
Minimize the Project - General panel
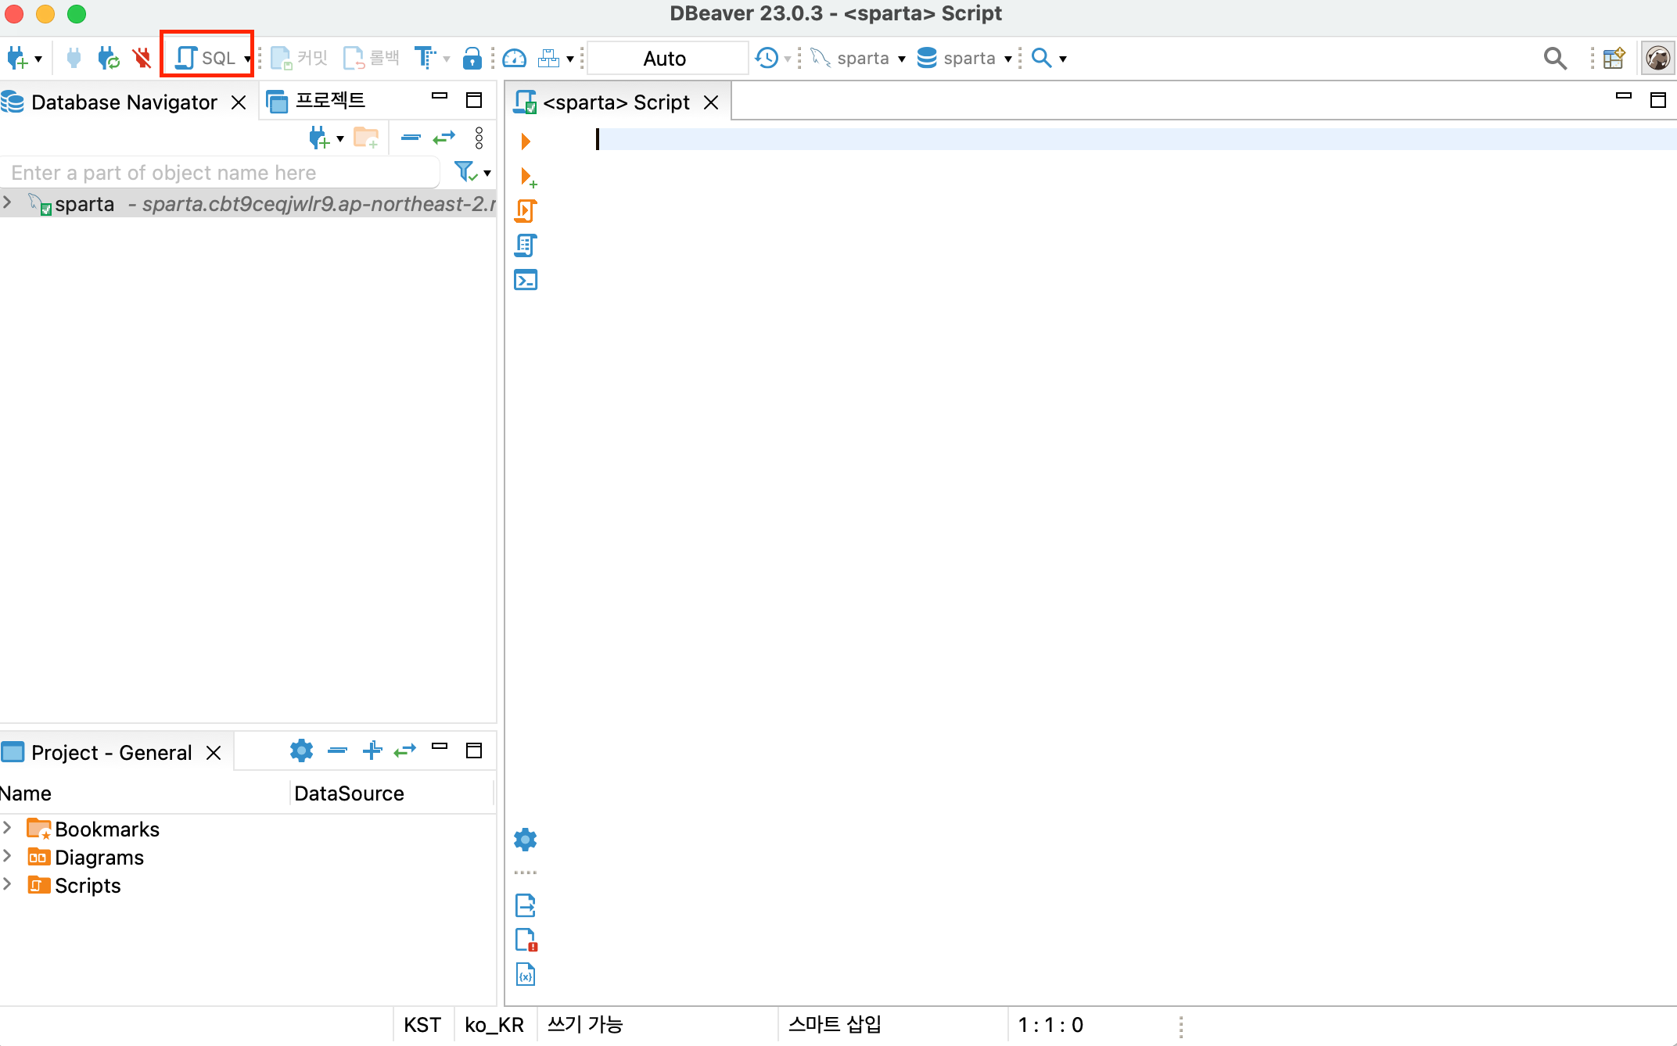(x=440, y=747)
